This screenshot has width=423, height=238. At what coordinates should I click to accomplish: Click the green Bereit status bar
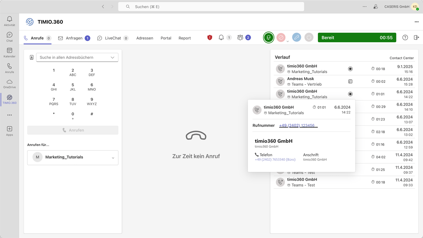pos(357,38)
